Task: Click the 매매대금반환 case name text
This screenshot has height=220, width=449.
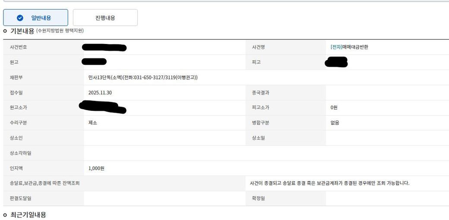Action: pos(355,47)
